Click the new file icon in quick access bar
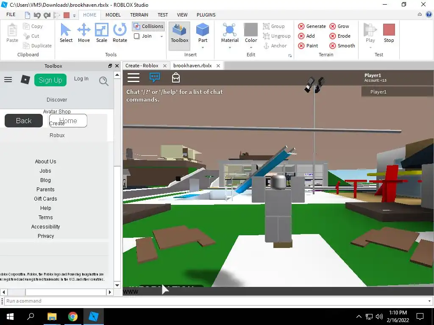This screenshot has height=325, width=434. (28, 15)
